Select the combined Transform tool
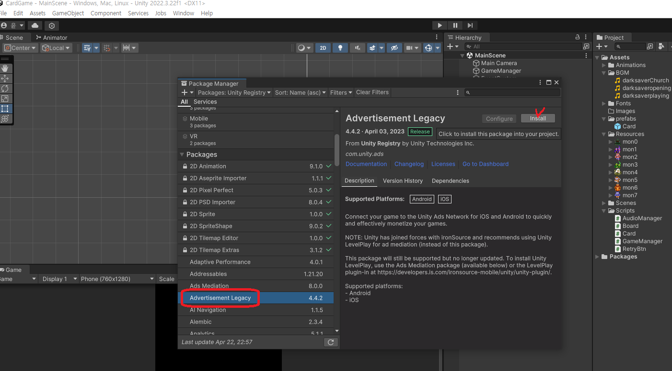The width and height of the screenshot is (672, 371). click(x=5, y=119)
